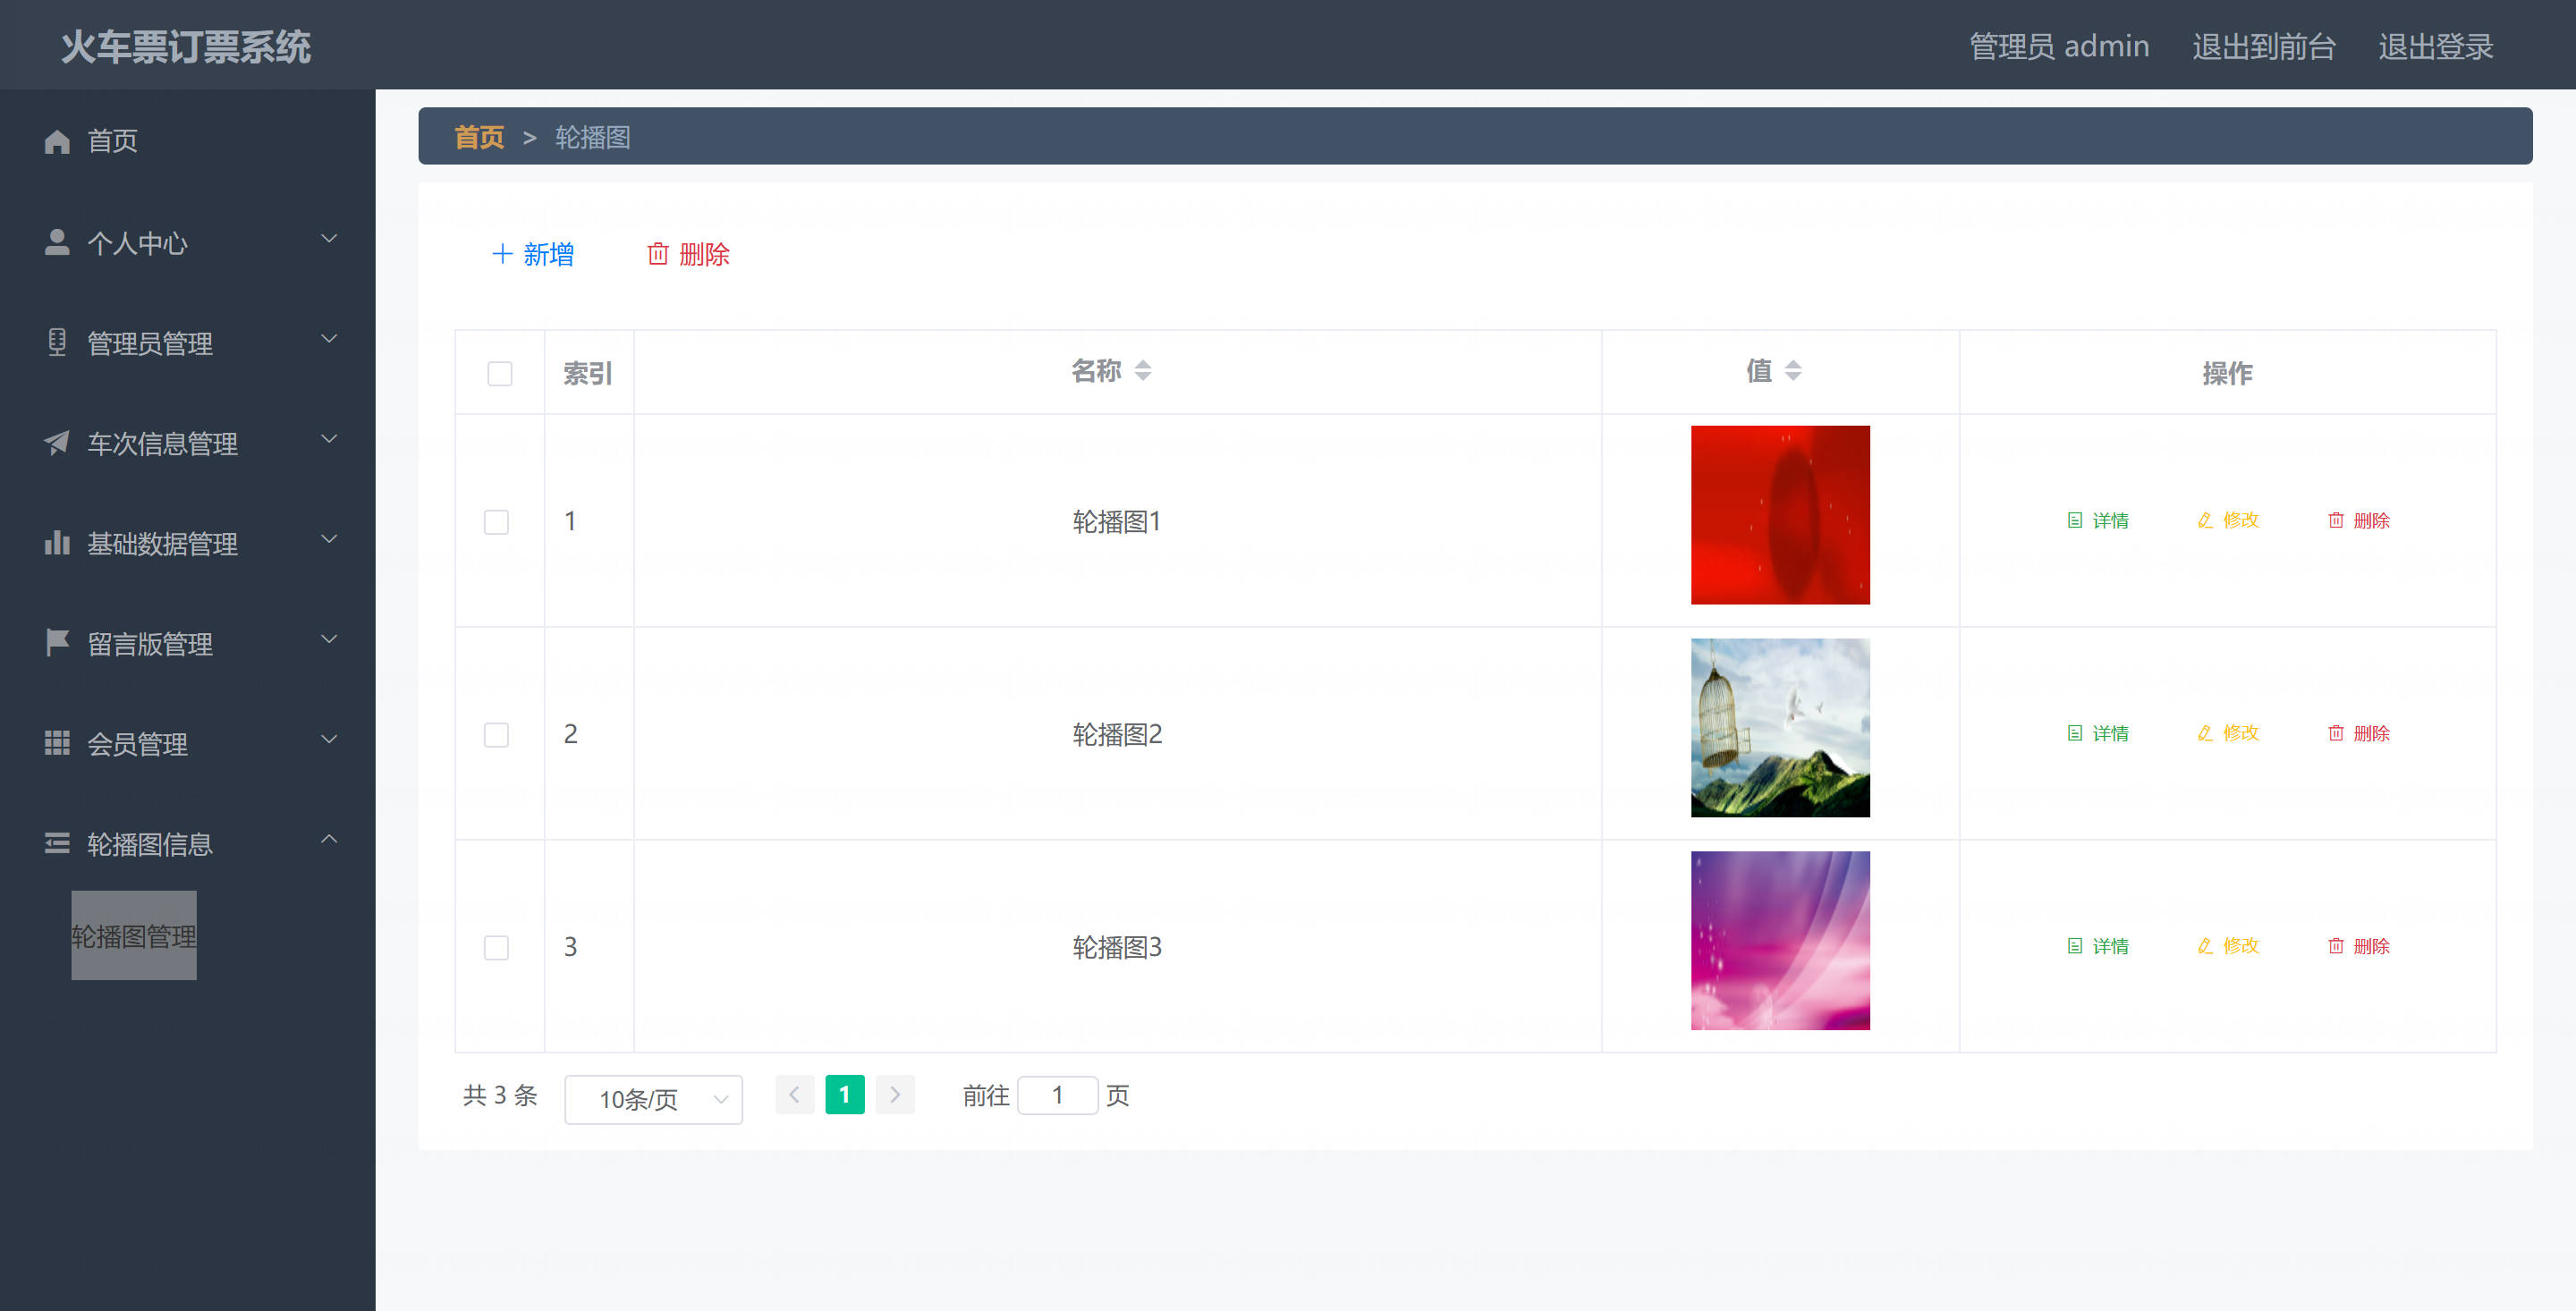Click the 详情 document icon for 轮播图1
2576x1311 pixels.
[x=2075, y=520]
